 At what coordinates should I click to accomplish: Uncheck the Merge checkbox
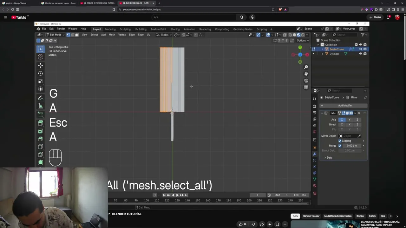click(340, 146)
